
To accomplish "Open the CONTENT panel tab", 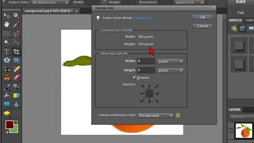I will (x=249, y=20).
